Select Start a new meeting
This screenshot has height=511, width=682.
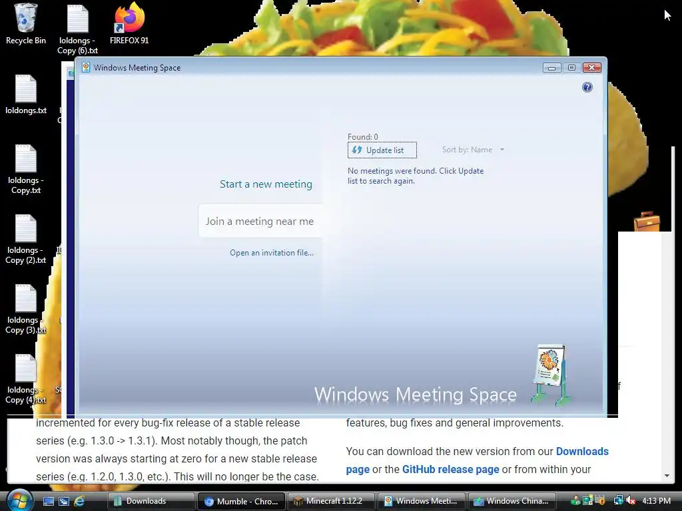tap(266, 184)
